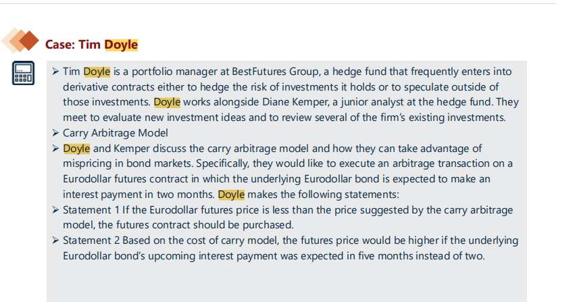Screen dimensions: 573x306
Task: Click the arrow bullet before "Tim Doyle is"
Action: 56,72
